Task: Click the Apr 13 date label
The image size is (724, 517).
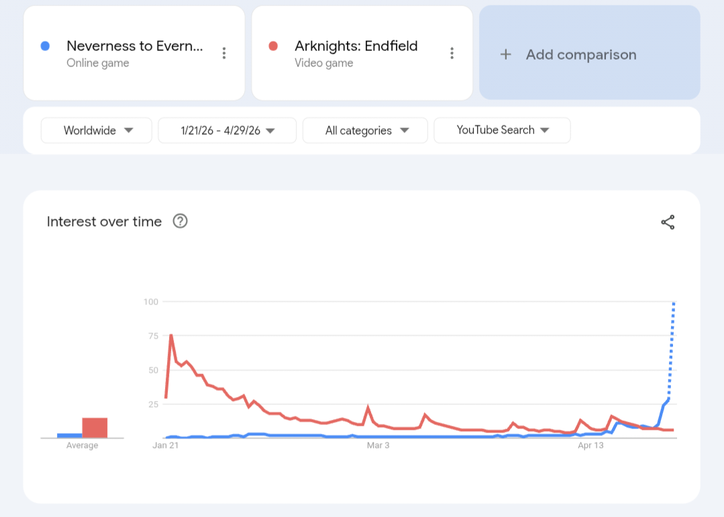Action: [591, 445]
